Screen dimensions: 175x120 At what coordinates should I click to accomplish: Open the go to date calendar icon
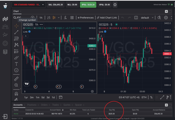tap(60, 97)
